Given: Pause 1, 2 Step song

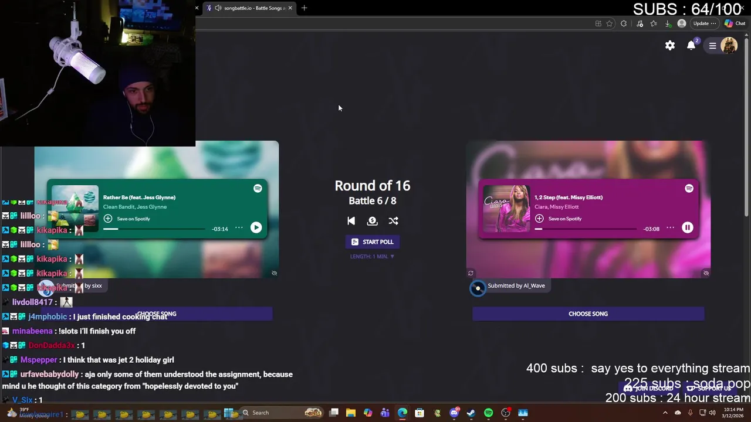Looking at the screenshot, I should pyautogui.click(x=688, y=227).
